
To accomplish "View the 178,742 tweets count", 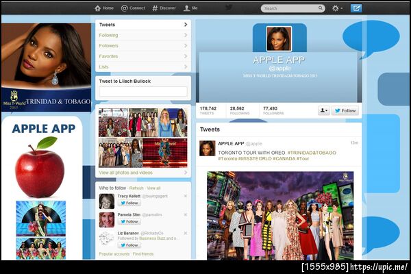I will (x=208, y=110).
